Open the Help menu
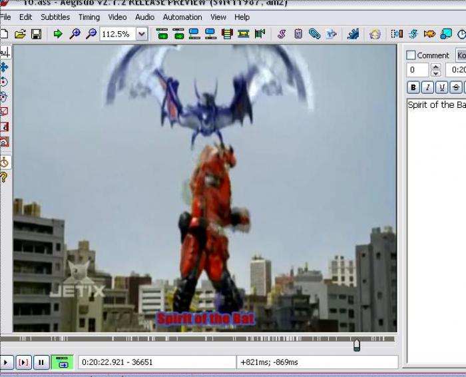This screenshot has width=466, height=377. [x=242, y=17]
